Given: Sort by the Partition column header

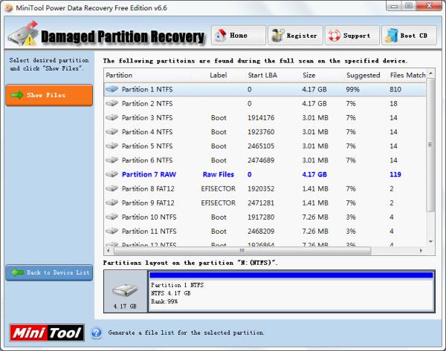Looking at the screenshot, I should click(119, 75).
